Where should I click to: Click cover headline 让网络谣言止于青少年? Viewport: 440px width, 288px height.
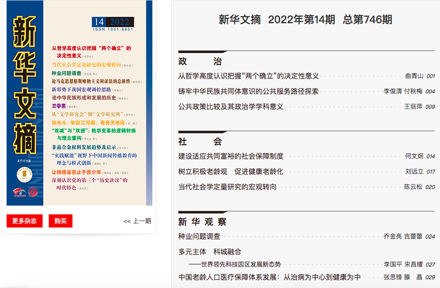point(76,172)
